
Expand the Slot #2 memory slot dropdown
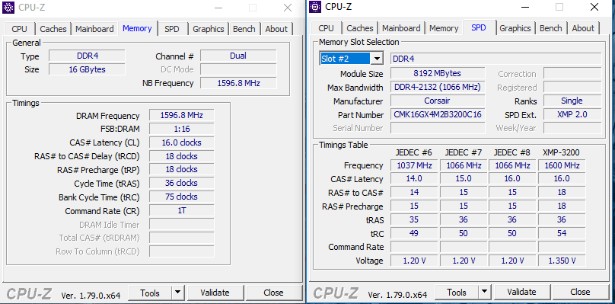tap(377, 59)
